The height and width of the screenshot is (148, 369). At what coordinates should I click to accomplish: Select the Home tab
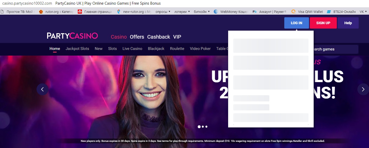click(55, 49)
